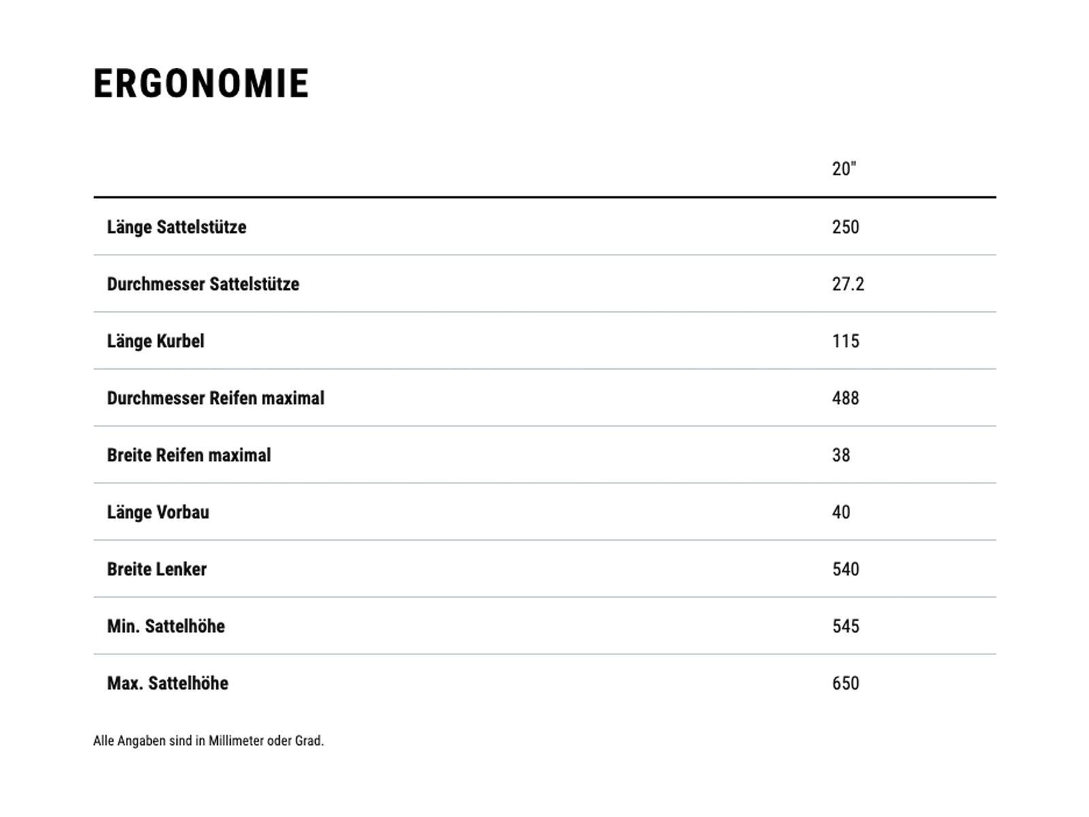1089x817 pixels.
Task: Select the value 250 for seatpost length
Action: click(x=845, y=227)
